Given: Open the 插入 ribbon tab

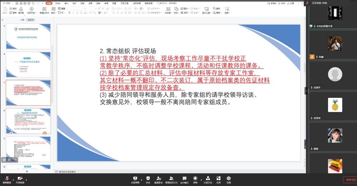Looking at the screenshot, I should tap(66, 3).
